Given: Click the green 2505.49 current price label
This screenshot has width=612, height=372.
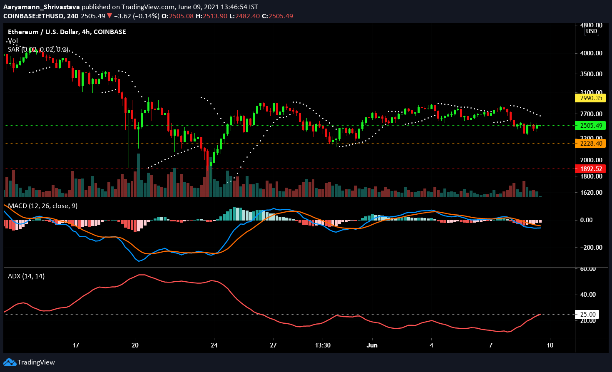Looking at the screenshot, I should 590,126.
